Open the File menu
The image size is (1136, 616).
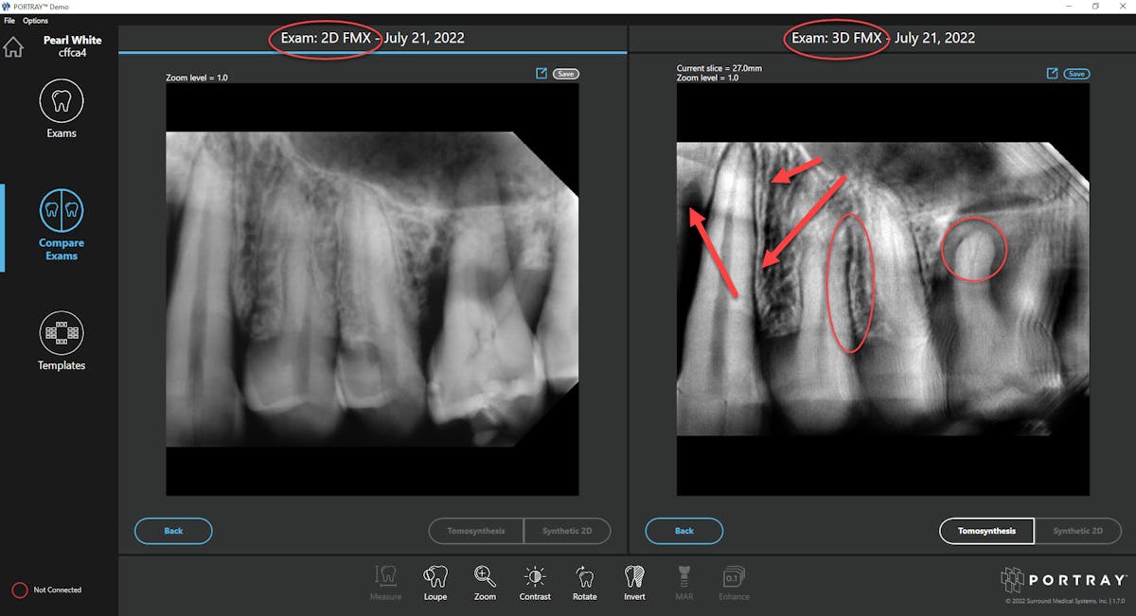point(9,20)
